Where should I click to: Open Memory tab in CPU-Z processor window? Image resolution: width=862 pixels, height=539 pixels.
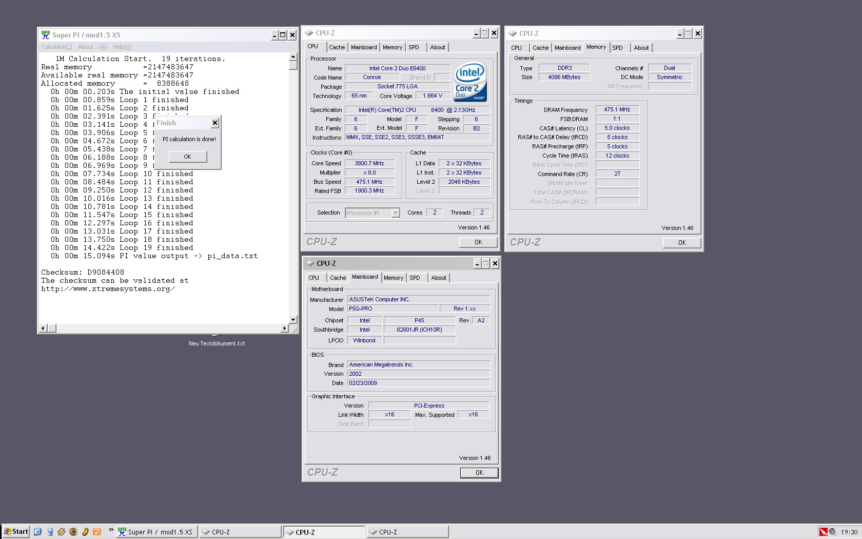click(393, 47)
